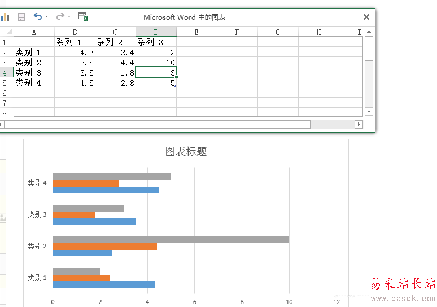Select gray bar of 类别 2
Image resolution: width=437 pixels, height=307 pixels.
171,240
